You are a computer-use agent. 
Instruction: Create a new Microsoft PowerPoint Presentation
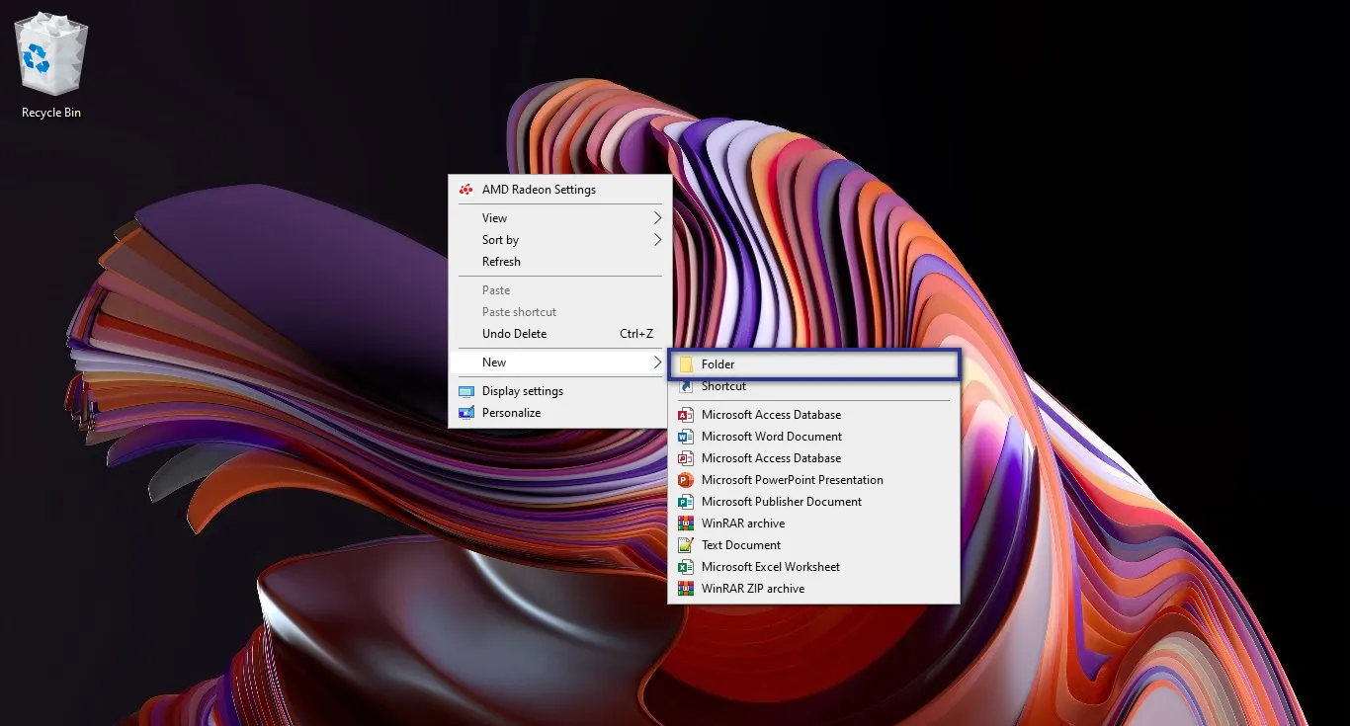pos(792,479)
